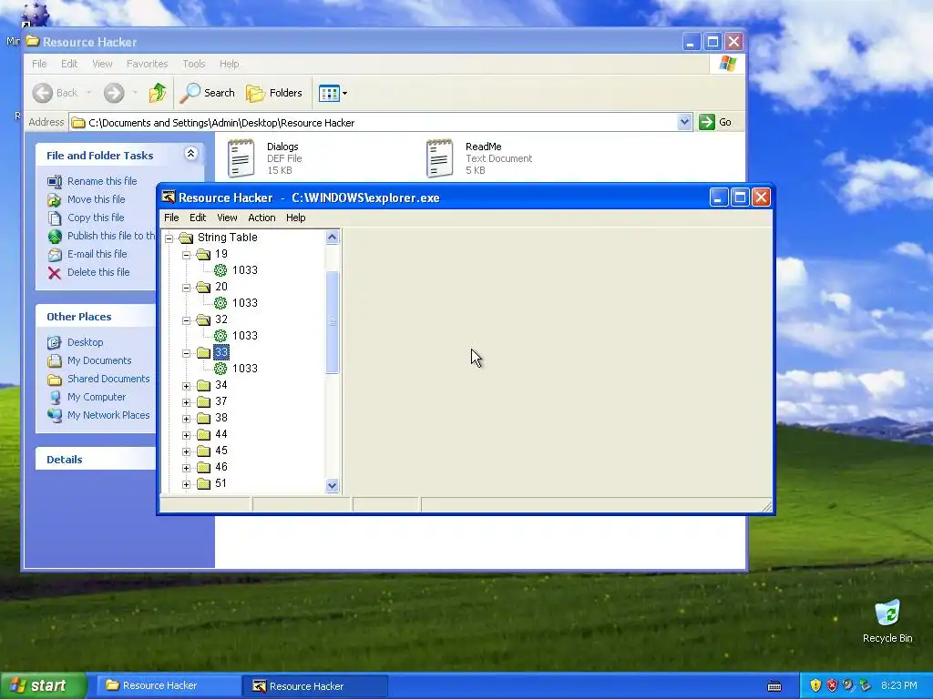Click the tree scrollbar up arrow
Screen dimensions: 933x699
pos(332,238)
